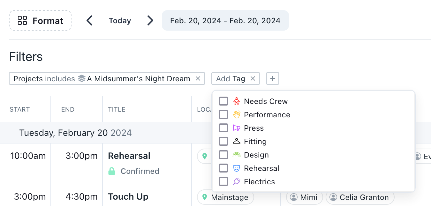This screenshot has height=206, width=431.
Task: Click the red Needs Crew person icon
Action: (x=237, y=101)
